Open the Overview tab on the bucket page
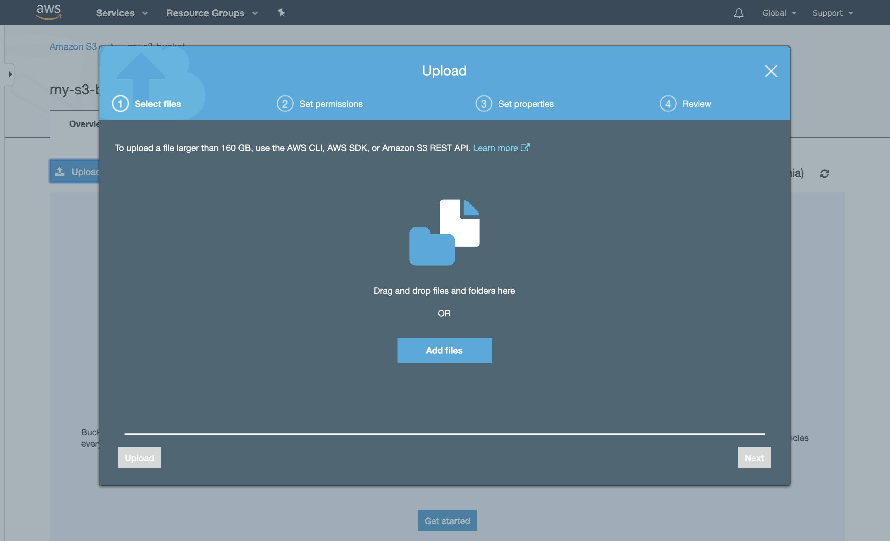 (x=75, y=124)
